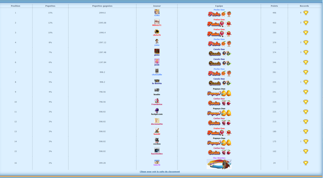Click fastgil.com's avatar picture
The image size is (323, 178).
(x=157, y=110)
